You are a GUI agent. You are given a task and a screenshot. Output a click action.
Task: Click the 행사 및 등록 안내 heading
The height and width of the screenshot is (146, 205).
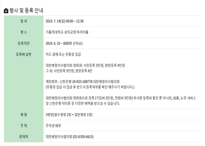tap(26, 11)
